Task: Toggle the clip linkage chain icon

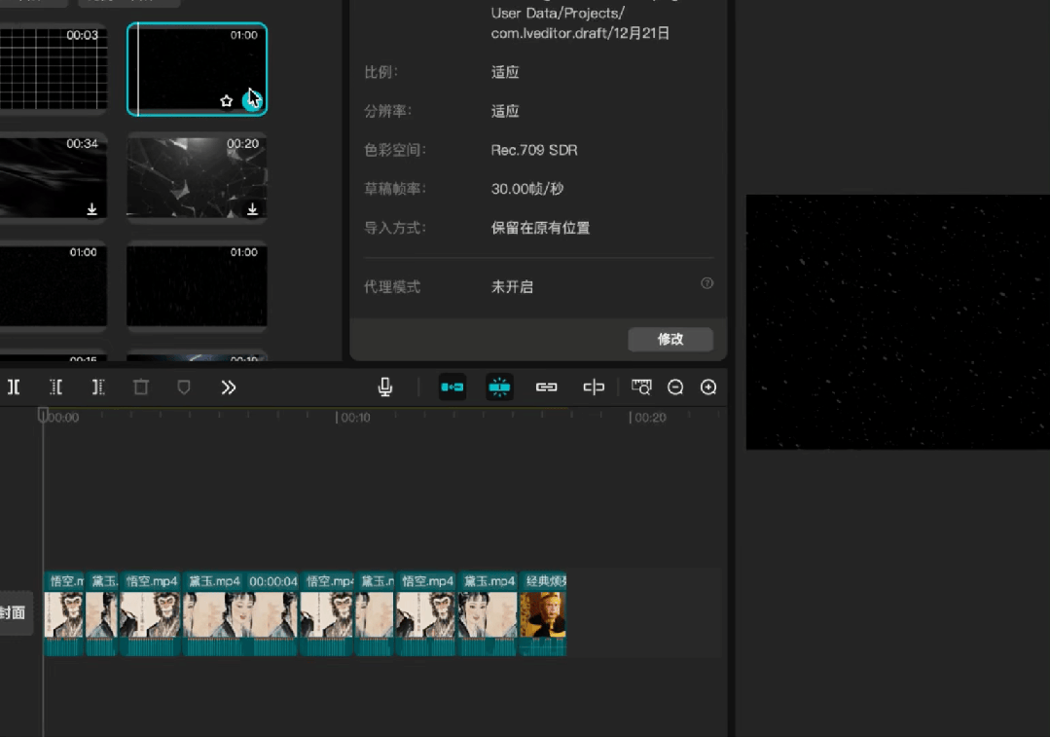Action: pos(547,387)
